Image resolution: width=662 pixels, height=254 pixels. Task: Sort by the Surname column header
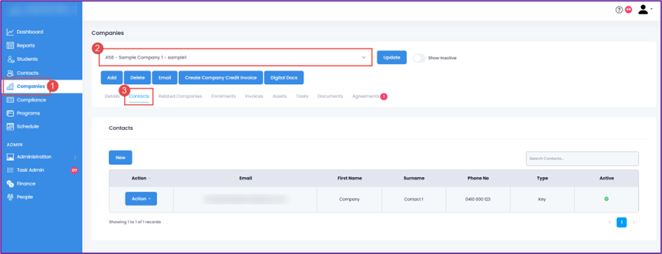414,178
